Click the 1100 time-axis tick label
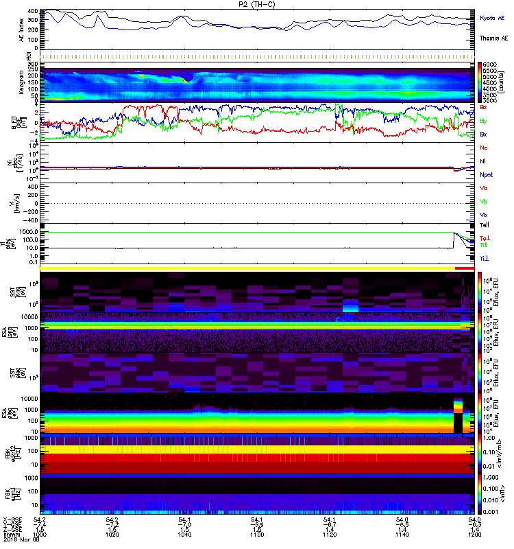The image size is (514, 549). pyautogui.click(x=257, y=535)
